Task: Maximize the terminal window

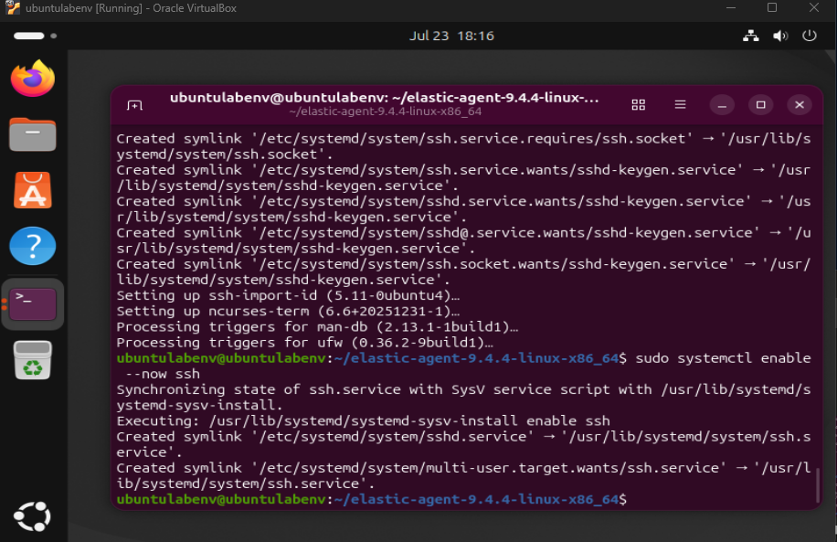Action: 760,105
